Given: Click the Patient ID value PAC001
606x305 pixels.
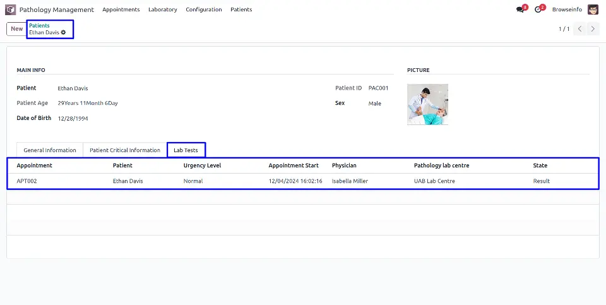Looking at the screenshot, I should tap(378, 88).
